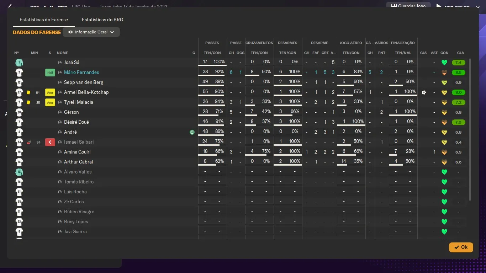486x273 pixels.
Task: Click Désiré Doué's 7.0 rating badge
Action: (x=458, y=122)
